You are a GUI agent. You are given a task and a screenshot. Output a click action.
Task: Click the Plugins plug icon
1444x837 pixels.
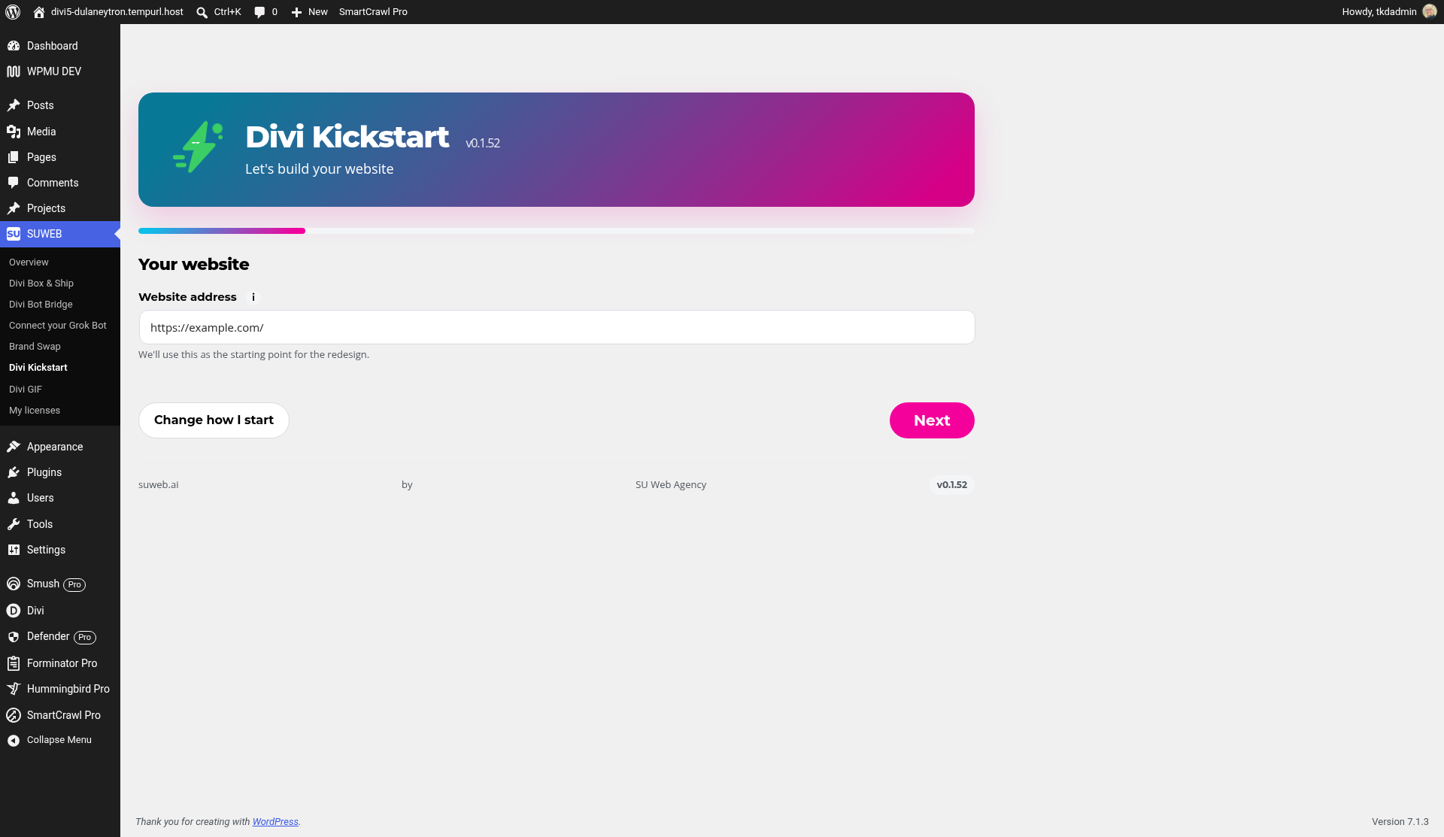pyautogui.click(x=14, y=472)
